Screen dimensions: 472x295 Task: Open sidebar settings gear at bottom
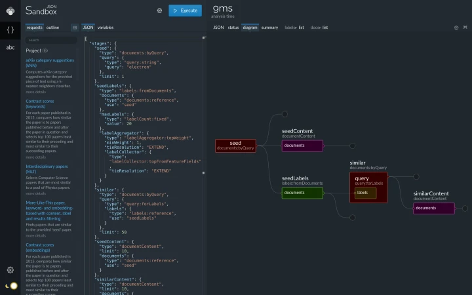[x=10, y=269]
